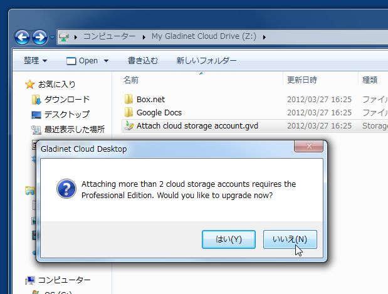The width and height of the screenshot is (388, 294).
Task: Click いいえ(N) to decline the upgrade
Action: click(x=290, y=239)
